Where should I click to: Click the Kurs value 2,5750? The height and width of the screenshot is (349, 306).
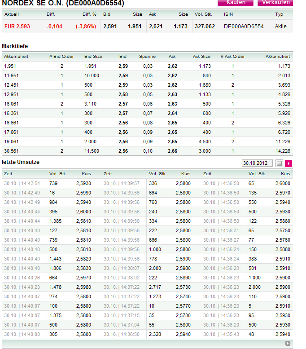tap(283, 230)
